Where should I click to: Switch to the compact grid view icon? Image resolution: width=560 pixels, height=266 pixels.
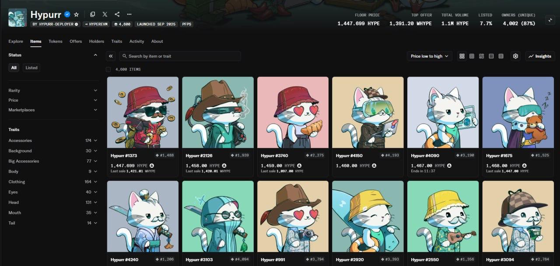[x=472, y=56]
